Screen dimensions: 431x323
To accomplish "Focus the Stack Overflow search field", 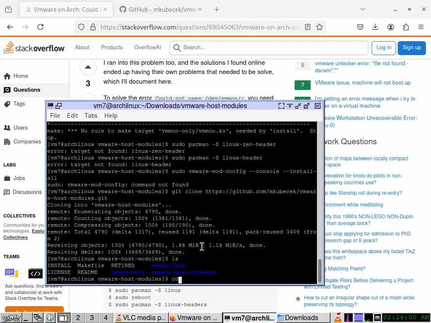I will click(x=269, y=48).
